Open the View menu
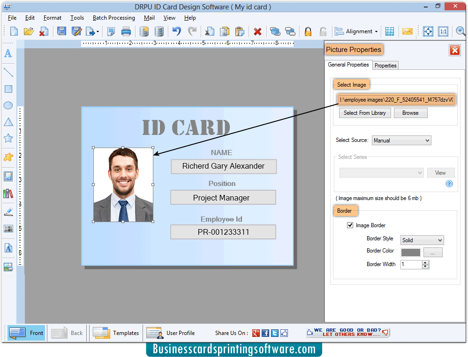468x357 pixels. point(169,18)
